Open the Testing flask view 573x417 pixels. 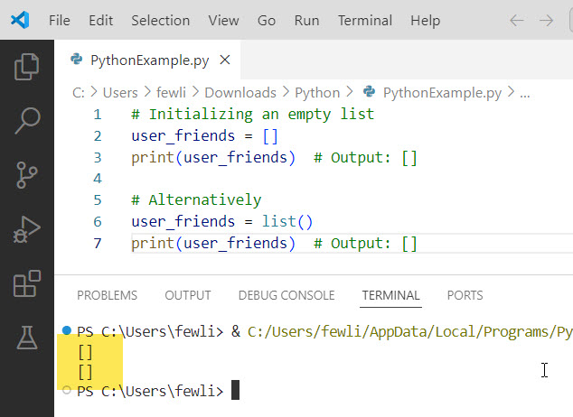tap(27, 338)
